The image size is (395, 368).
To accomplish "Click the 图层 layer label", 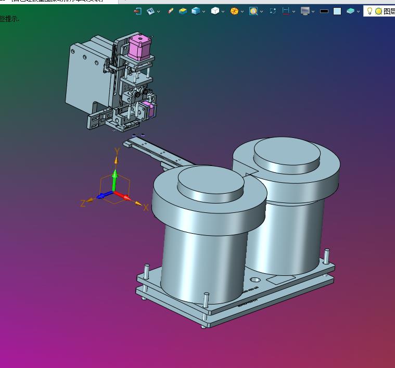I will click(x=389, y=11).
